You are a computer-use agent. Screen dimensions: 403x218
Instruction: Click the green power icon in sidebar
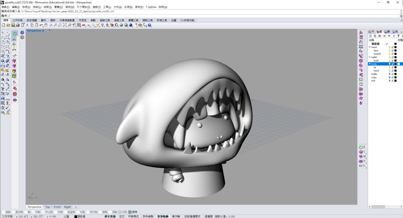(x=15, y=34)
